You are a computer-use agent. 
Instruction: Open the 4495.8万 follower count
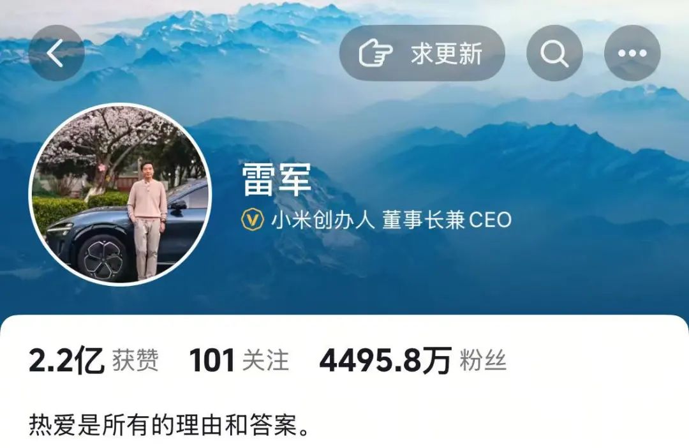(385, 361)
